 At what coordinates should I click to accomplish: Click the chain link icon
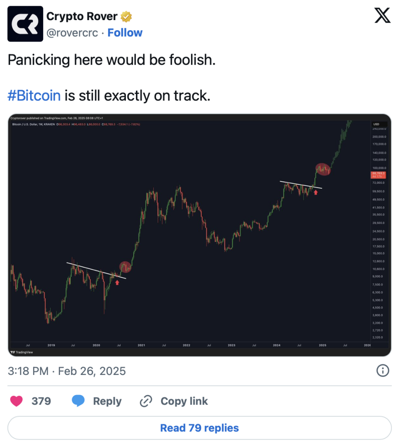pos(146,401)
